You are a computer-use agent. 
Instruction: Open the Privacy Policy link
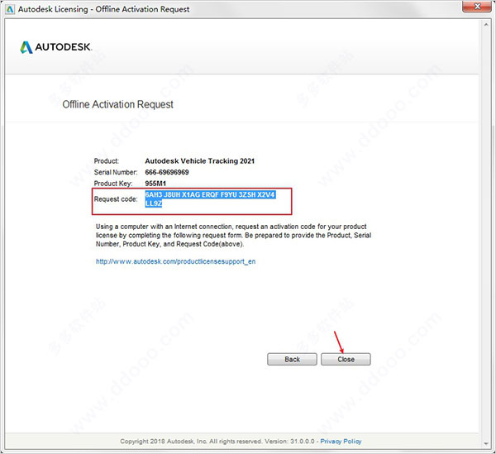(x=341, y=441)
